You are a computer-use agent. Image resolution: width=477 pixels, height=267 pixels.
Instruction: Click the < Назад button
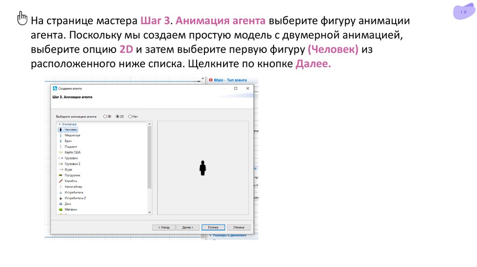tap(164, 227)
